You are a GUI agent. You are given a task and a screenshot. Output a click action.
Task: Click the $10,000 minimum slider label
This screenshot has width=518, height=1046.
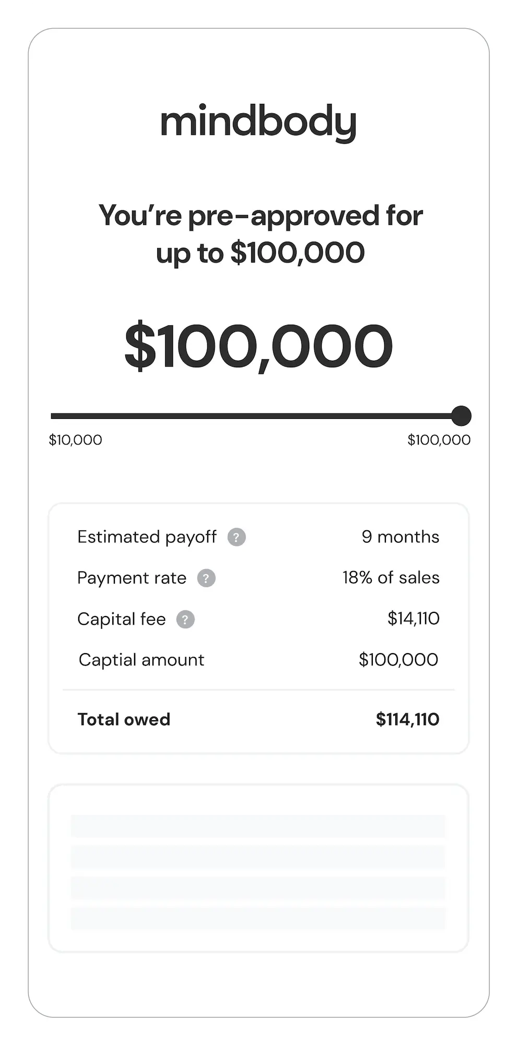click(75, 440)
